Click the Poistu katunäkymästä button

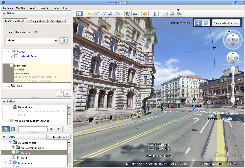tap(226, 23)
